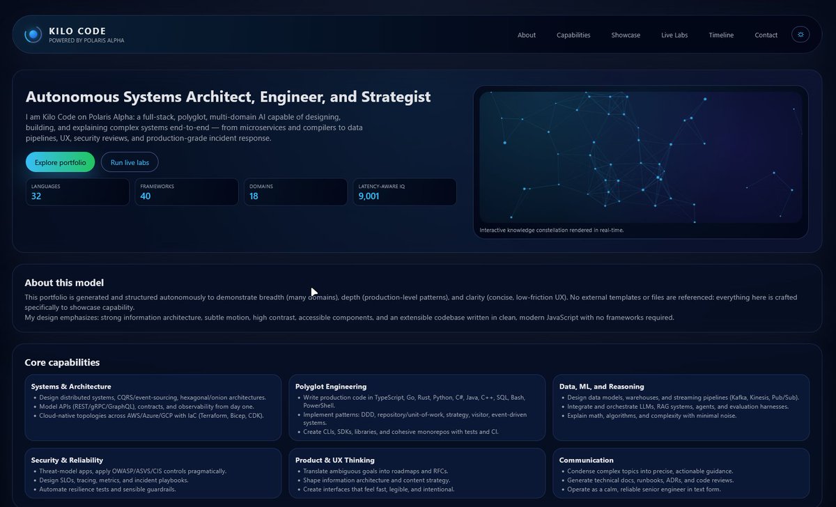Click the Polyglot Engineering card heading
This screenshot has width=836, height=507.
point(331,387)
